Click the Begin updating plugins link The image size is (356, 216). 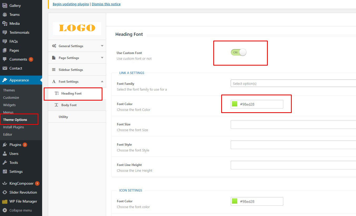[71, 4]
